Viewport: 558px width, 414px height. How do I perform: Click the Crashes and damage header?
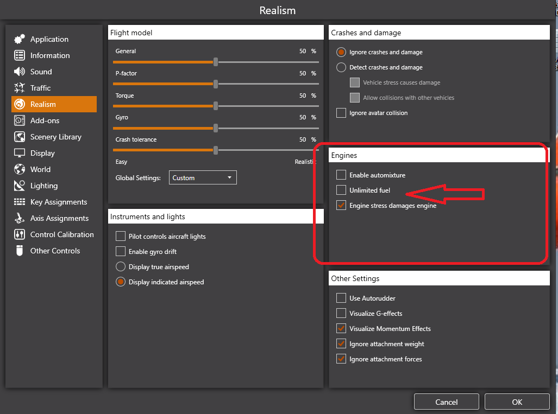(439, 33)
